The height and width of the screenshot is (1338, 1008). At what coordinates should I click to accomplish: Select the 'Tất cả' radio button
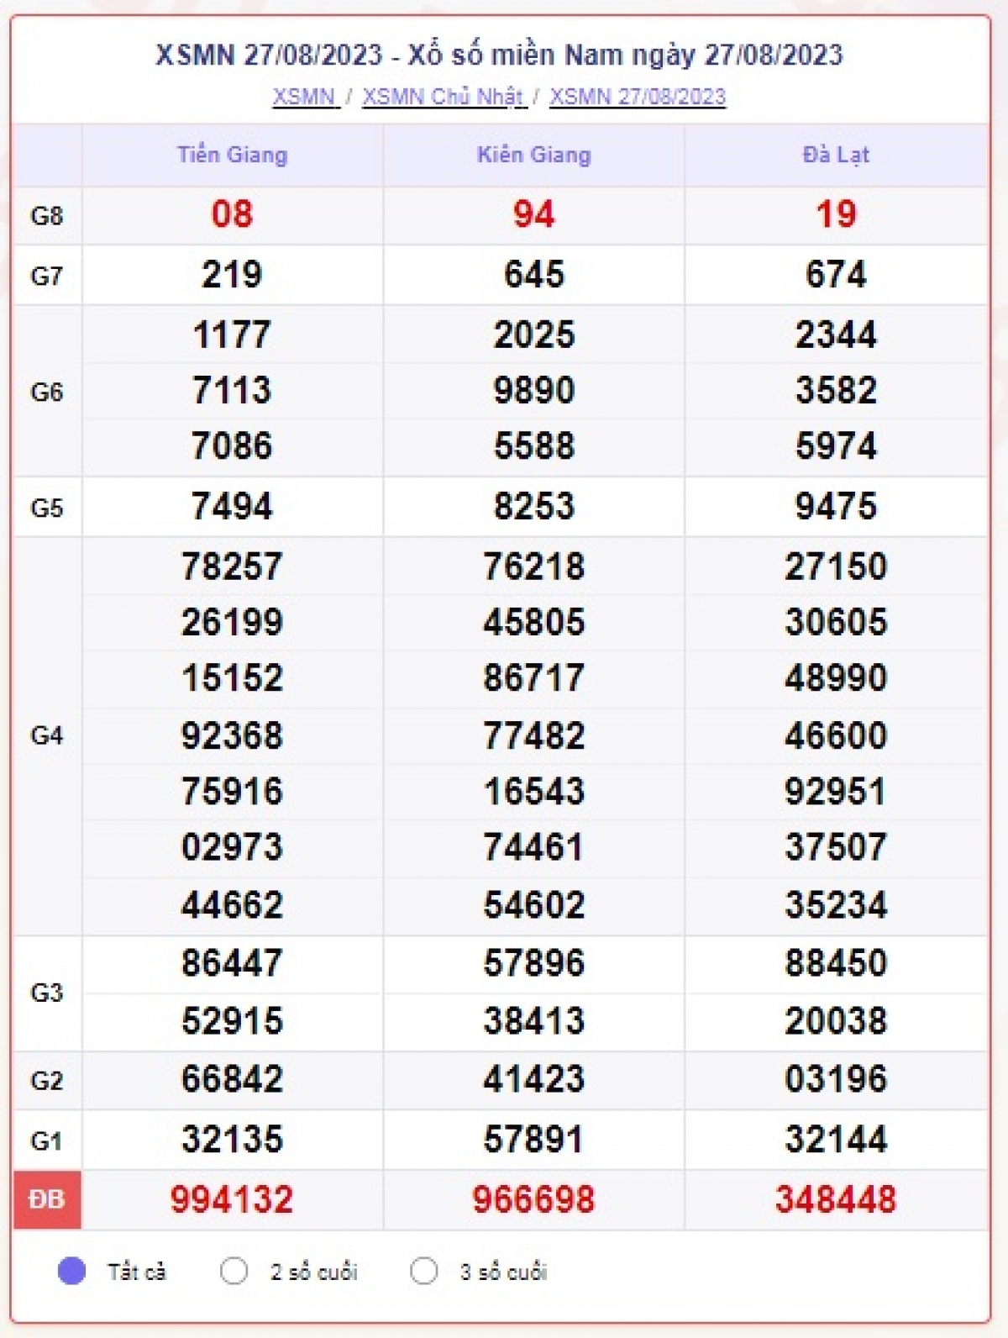(x=72, y=1271)
